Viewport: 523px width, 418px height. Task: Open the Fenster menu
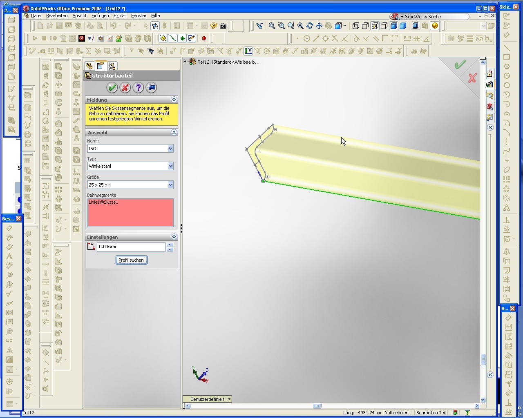(x=139, y=16)
